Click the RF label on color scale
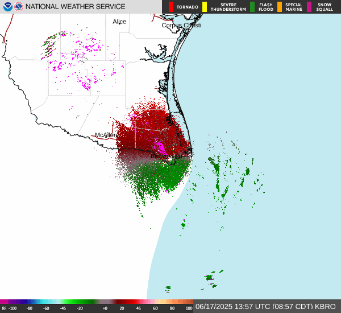The image size is (341, 313). (4, 308)
